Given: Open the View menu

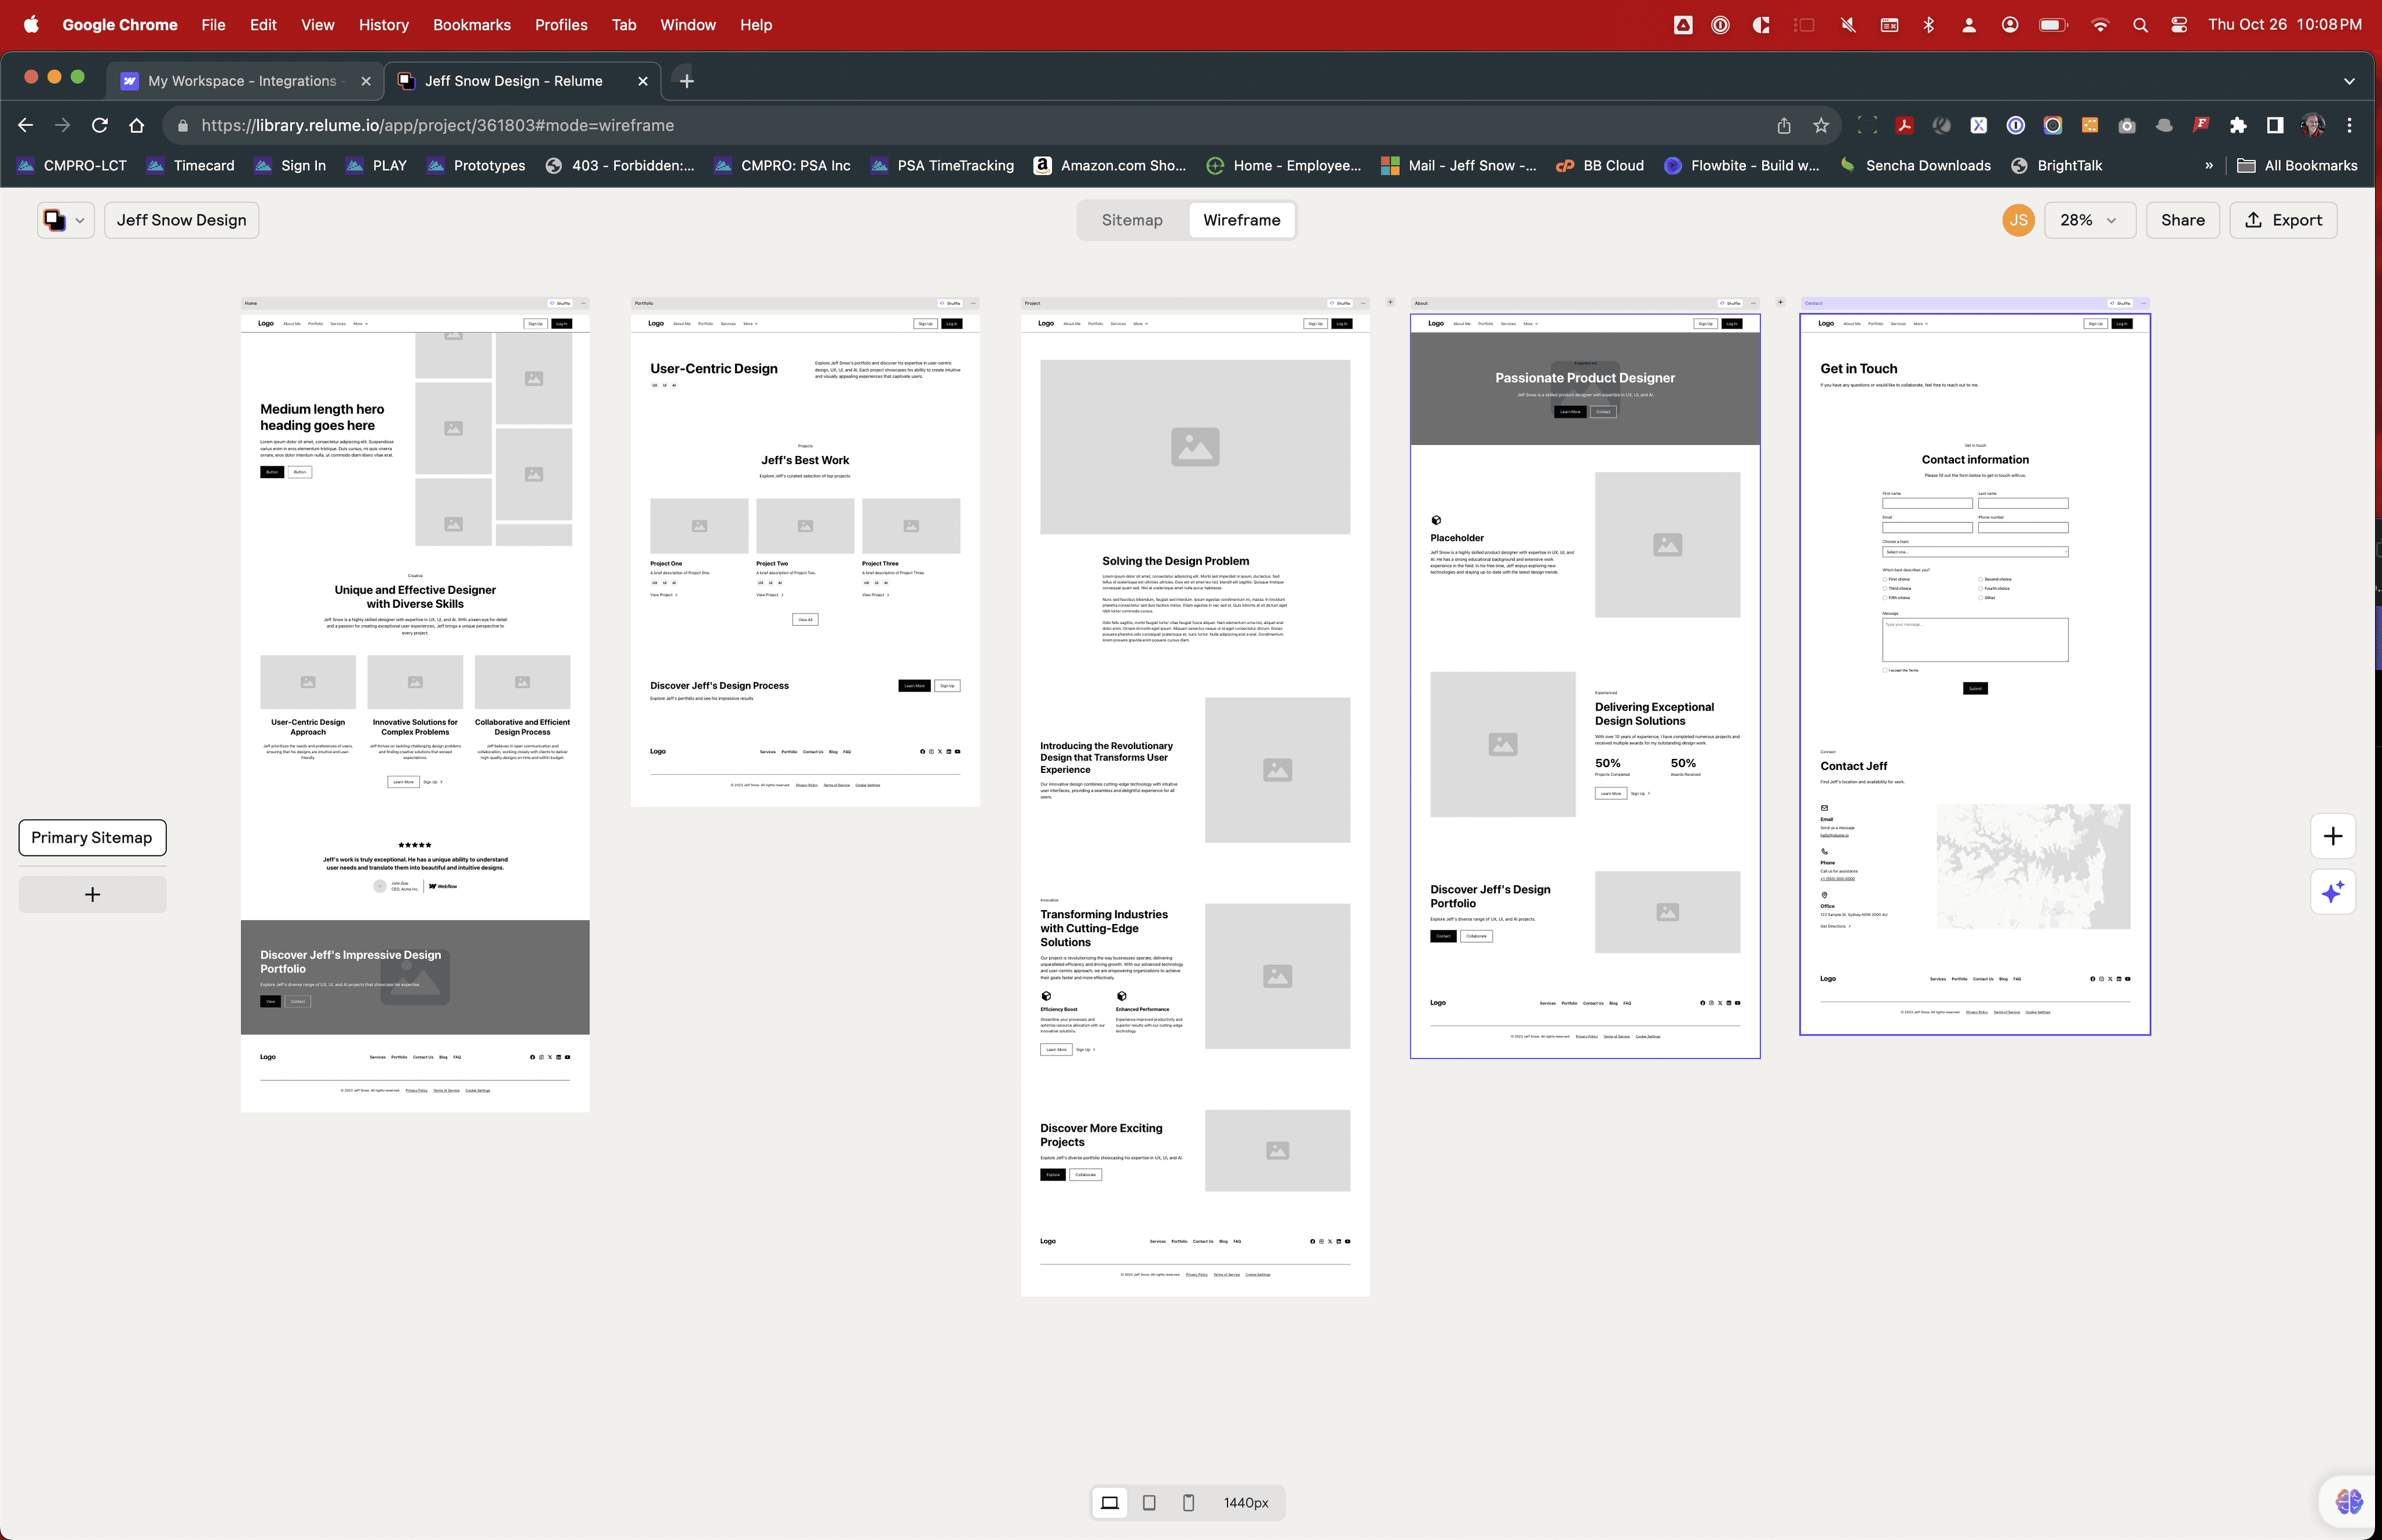Looking at the screenshot, I should click(x=318, y=25).
